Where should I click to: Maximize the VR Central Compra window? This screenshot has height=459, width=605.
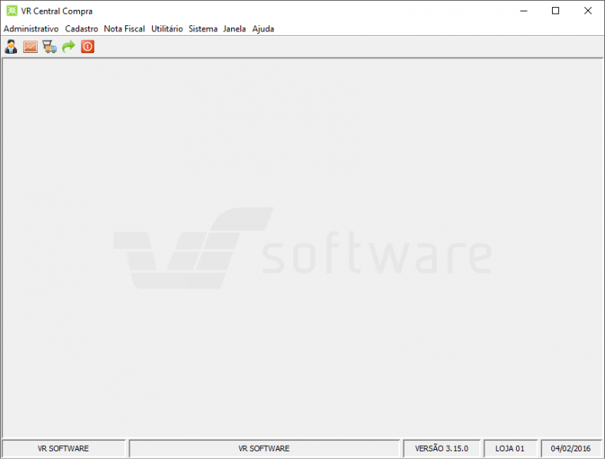pos(555,11)
